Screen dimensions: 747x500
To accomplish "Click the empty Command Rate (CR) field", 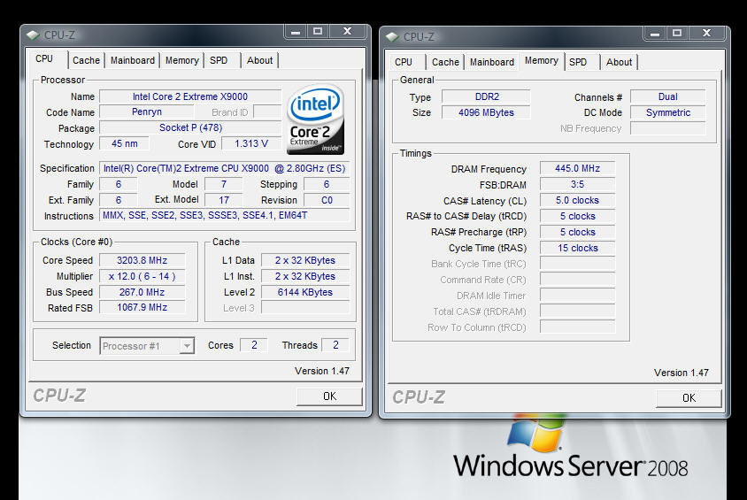I will [577, 280].
